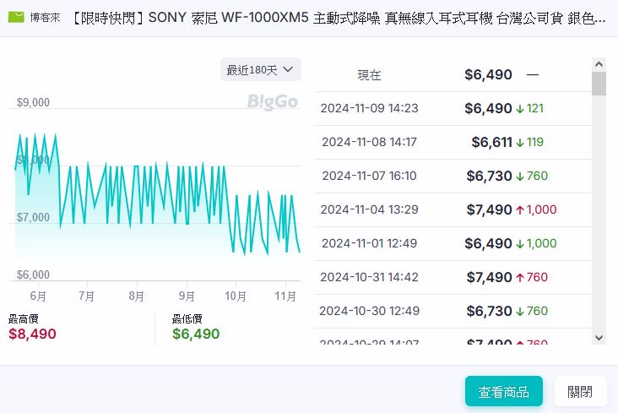This screenshot has height=413, width=618.
Task: Click the scrollbar down arrow in price list
Action: (599, 338)
